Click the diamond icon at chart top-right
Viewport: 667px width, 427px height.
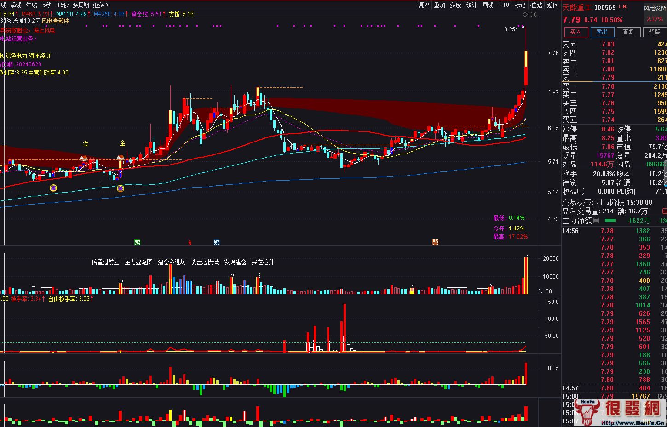tap(525, 15)
